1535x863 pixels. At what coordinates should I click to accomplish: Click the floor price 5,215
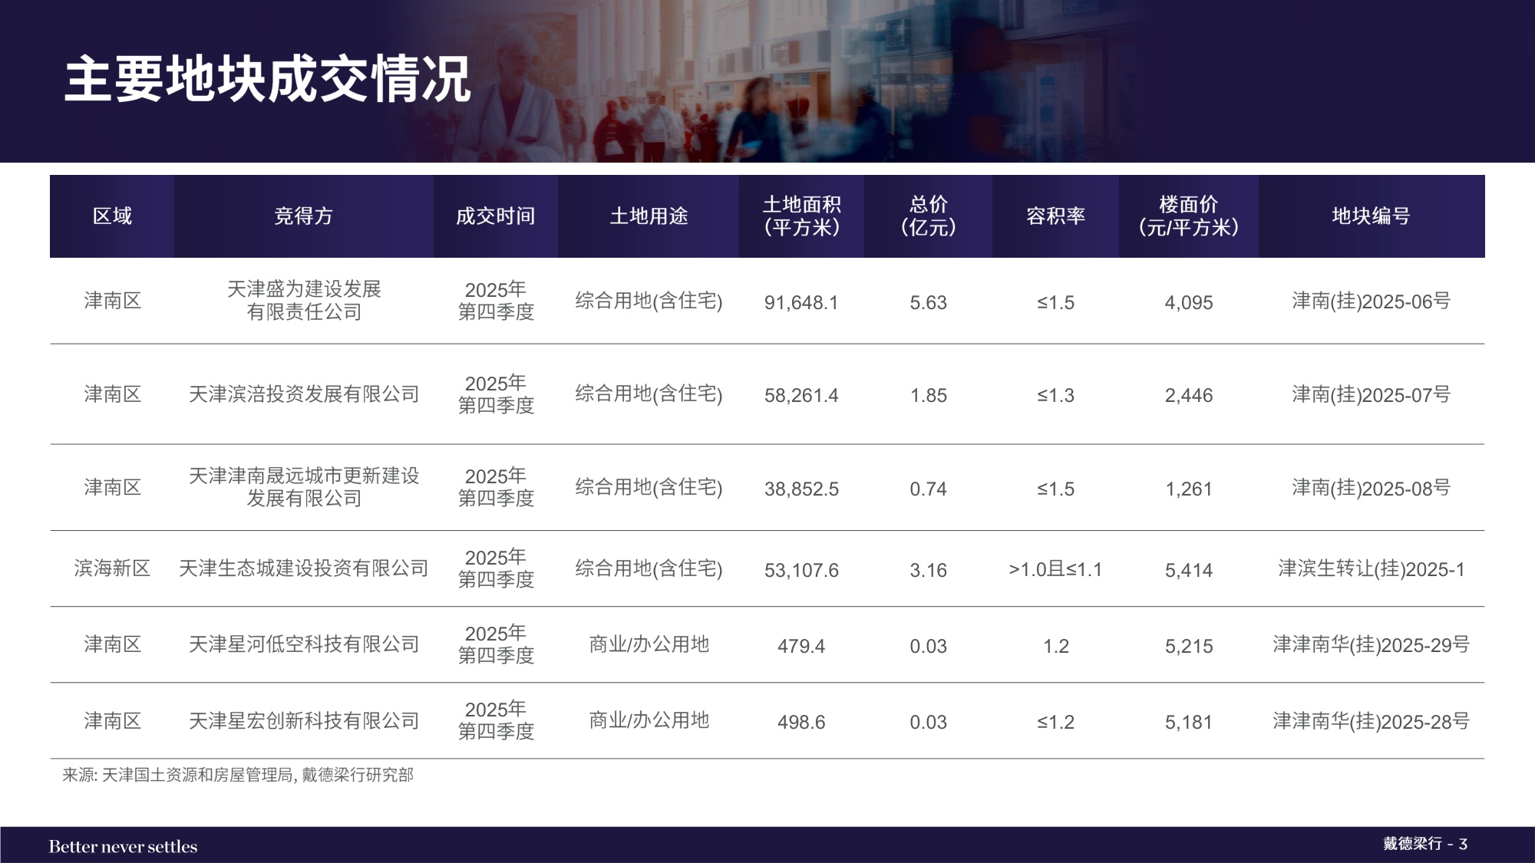[1188, 646]
